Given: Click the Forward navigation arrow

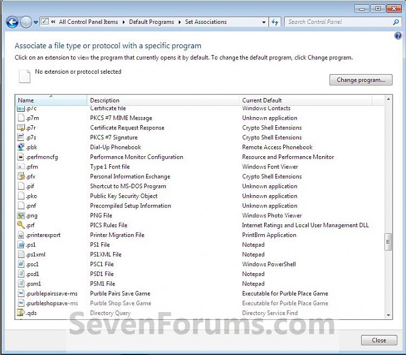Looking at the screenshot, I should tap(26, 22).
